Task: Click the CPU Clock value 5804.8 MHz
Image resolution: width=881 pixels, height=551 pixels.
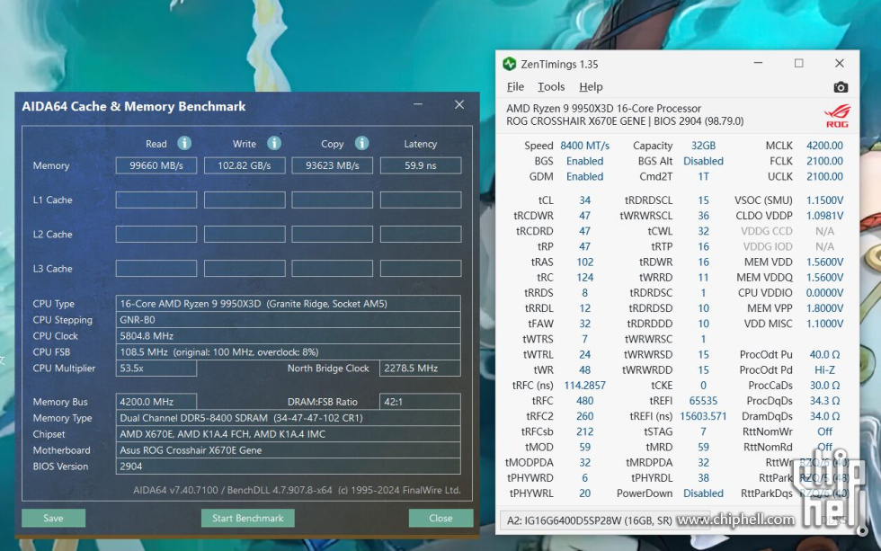Action: coord(289,336)
